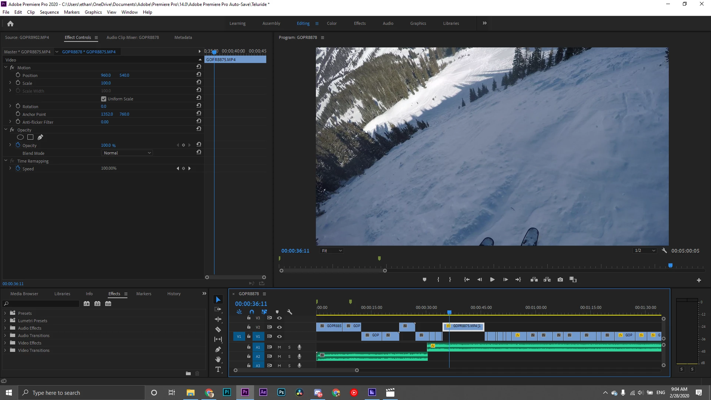Expand the Video Effects folder
Image resolution: width=711 pixels, height=400 pixels.
5,343
